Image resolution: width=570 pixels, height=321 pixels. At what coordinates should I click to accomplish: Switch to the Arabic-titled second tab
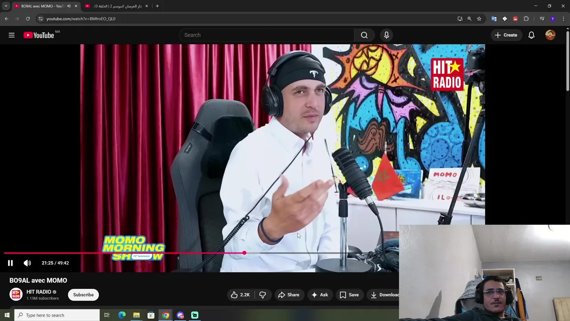click(x=118, y=6)
